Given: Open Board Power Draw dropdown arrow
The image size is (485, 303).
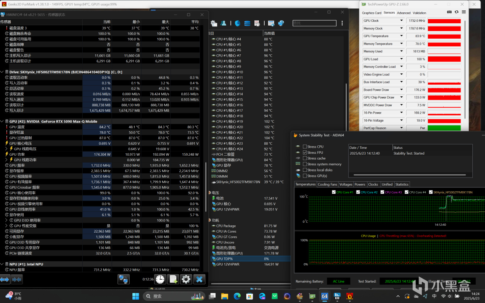Looking at the screenshot, I should pos(402,90).
